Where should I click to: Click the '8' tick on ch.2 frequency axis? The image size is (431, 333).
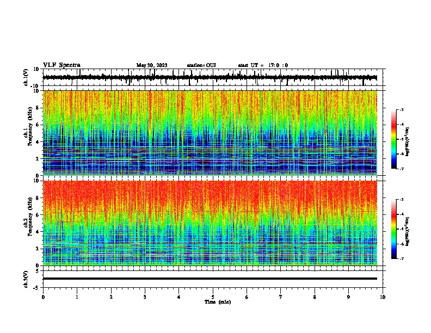coord(38,198)
